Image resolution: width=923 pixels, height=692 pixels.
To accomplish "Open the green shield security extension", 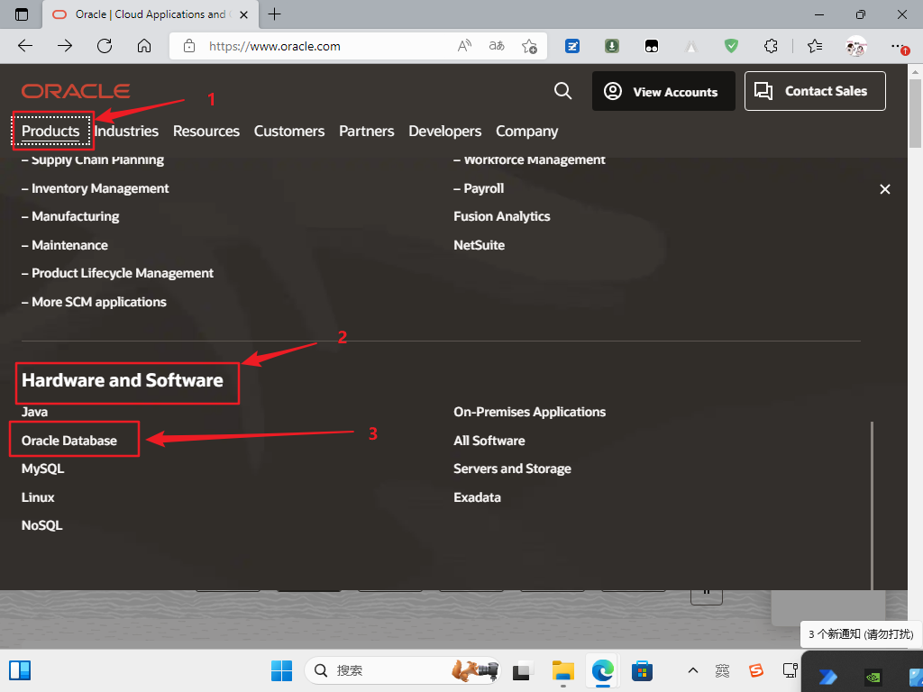I will pos(730,44).
